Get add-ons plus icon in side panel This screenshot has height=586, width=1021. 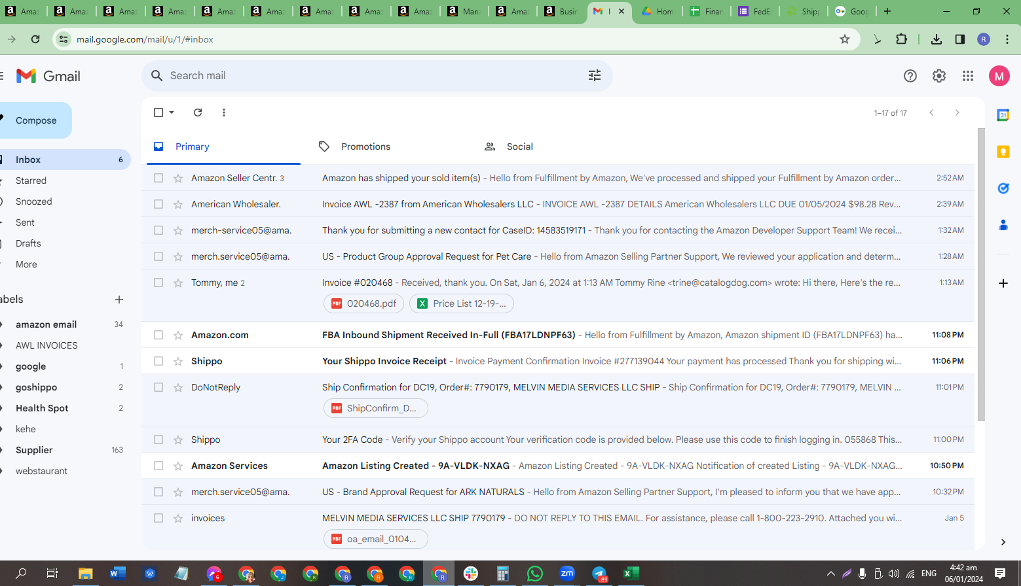coord(1003,283)
